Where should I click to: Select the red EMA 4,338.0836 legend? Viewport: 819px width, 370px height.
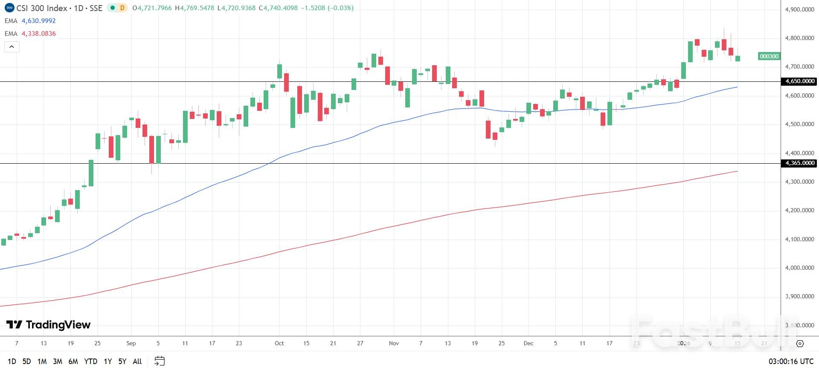point(30,34)
